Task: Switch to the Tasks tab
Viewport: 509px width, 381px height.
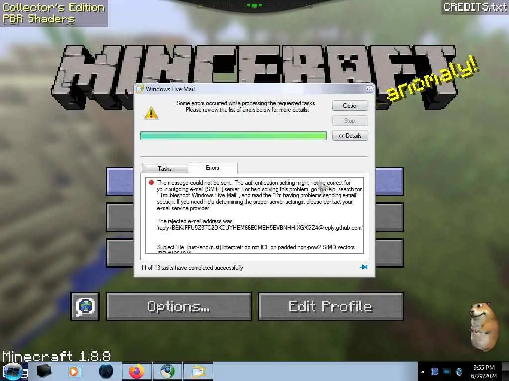Action: [165, 169]
